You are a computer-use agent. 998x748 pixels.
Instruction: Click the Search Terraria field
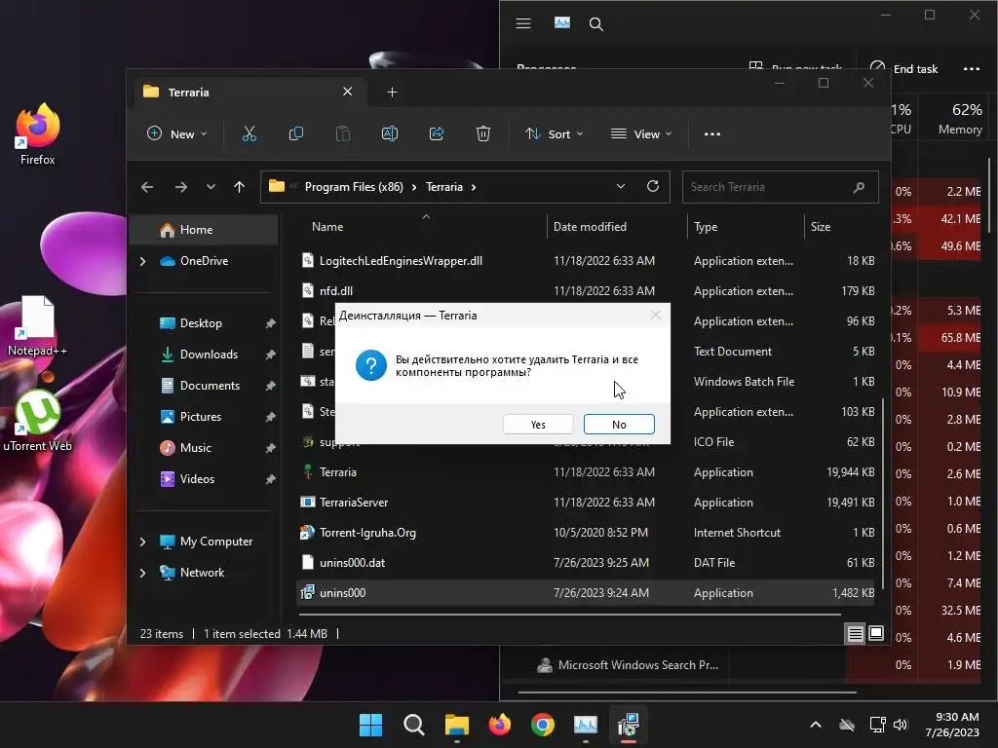click(x=781, y=187)
